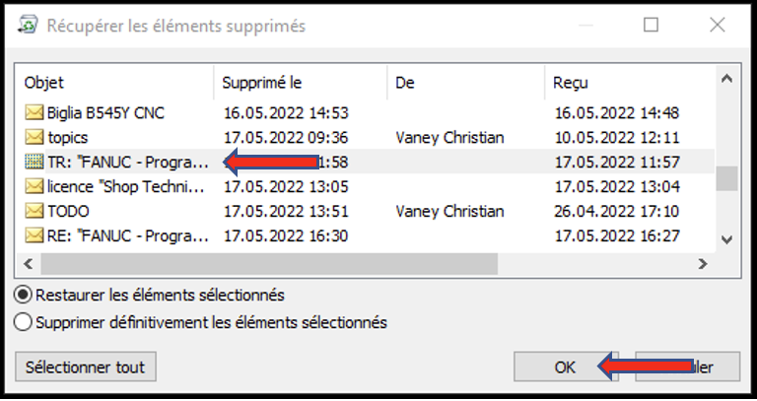This screenshot has width=757, height=401.
Task: Click the calendar icon of TR: FANUC item
Action: pyautogui.click(x=34, y=163)
